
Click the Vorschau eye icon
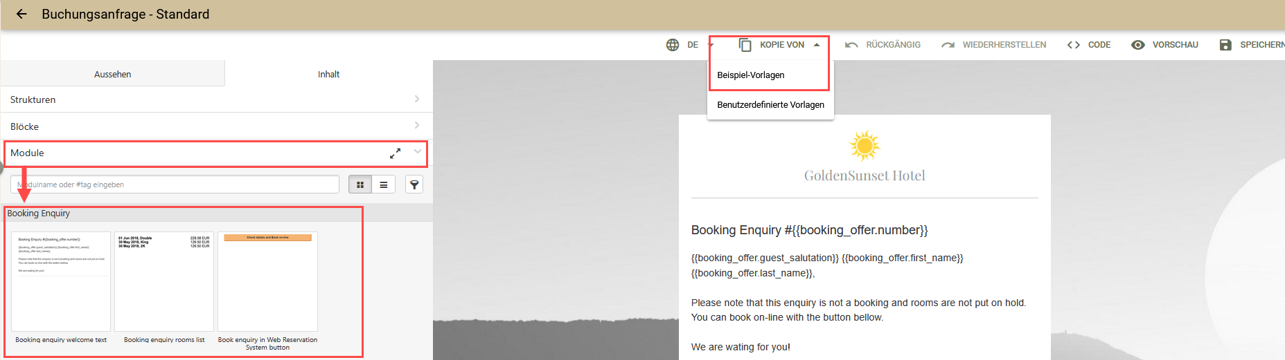(1137, 45)
